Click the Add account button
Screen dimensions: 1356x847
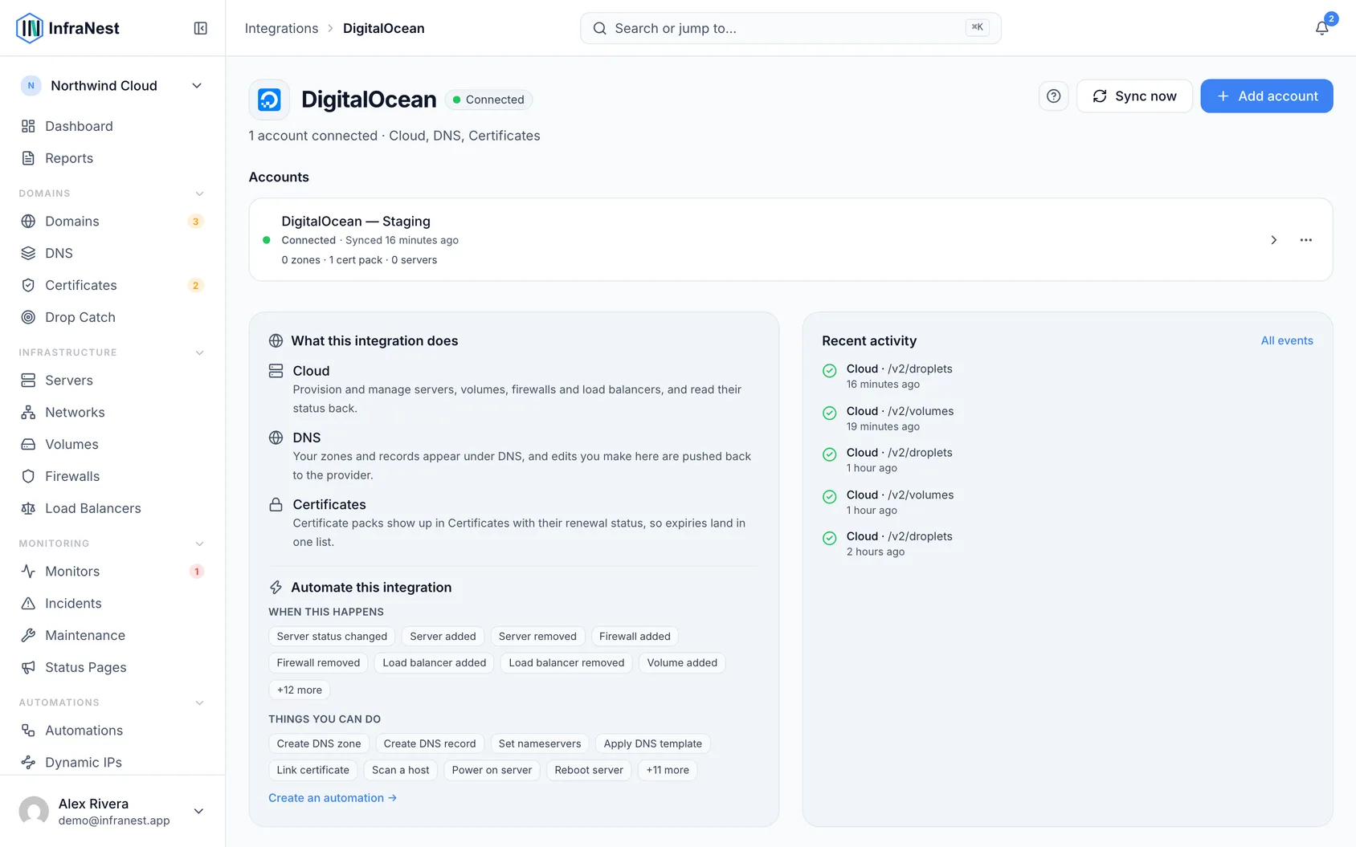click(x=1267, y=96)
